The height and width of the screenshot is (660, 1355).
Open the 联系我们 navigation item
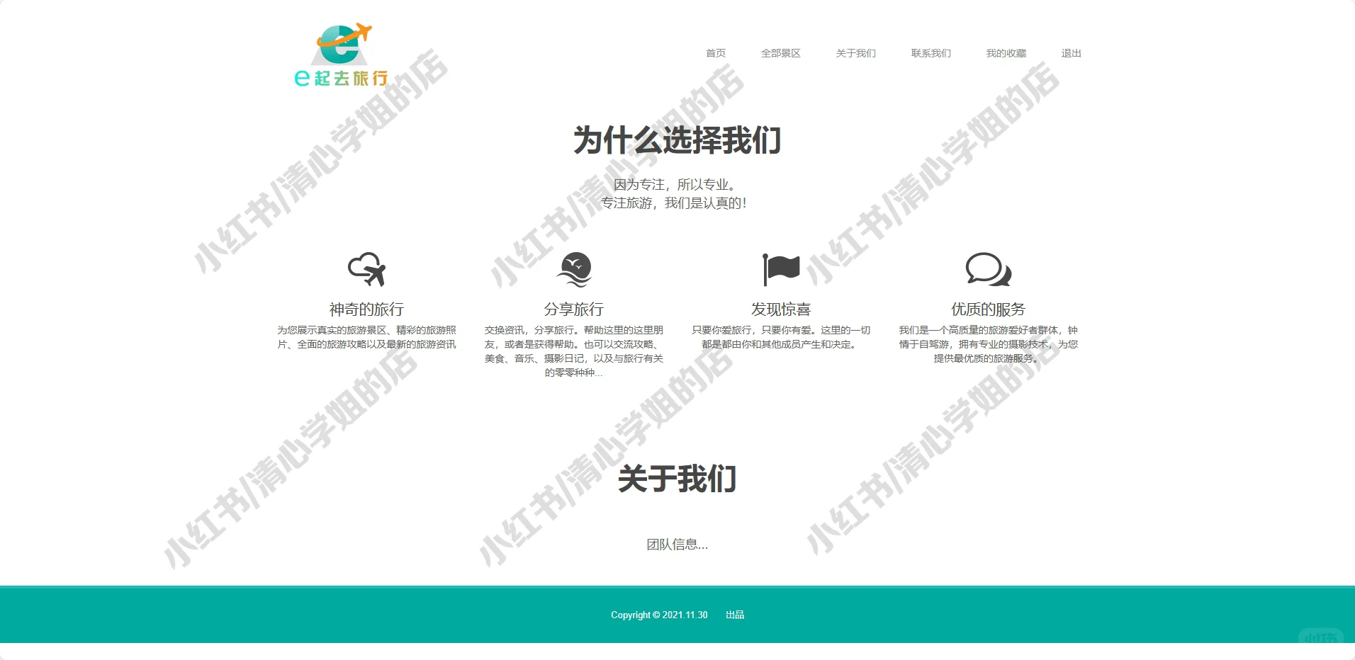pos(930,52)
